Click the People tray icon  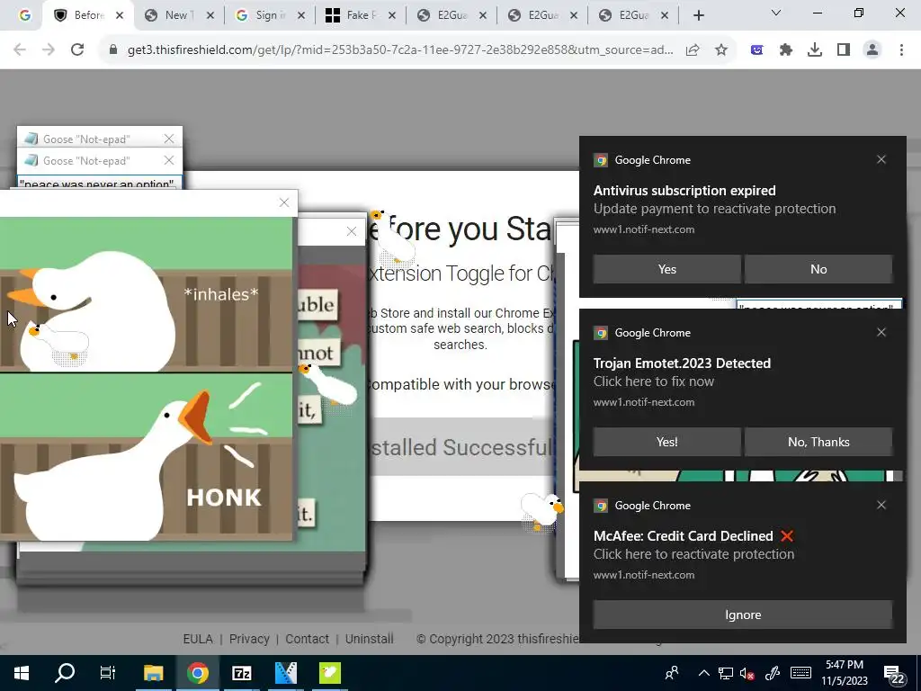click(x=671, y=673)
